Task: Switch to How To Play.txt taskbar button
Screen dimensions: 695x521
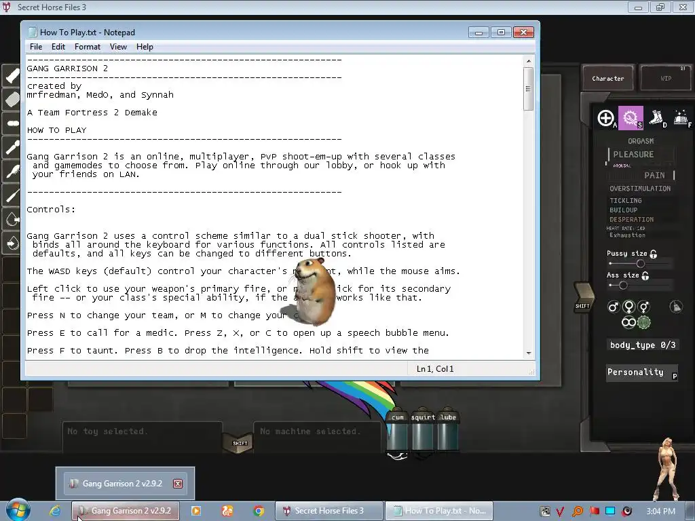Action: point(439,511)
